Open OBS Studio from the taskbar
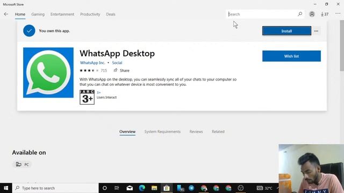Image resolution: width=344 pixels, height=193 pixels. [x=241, y=188]
